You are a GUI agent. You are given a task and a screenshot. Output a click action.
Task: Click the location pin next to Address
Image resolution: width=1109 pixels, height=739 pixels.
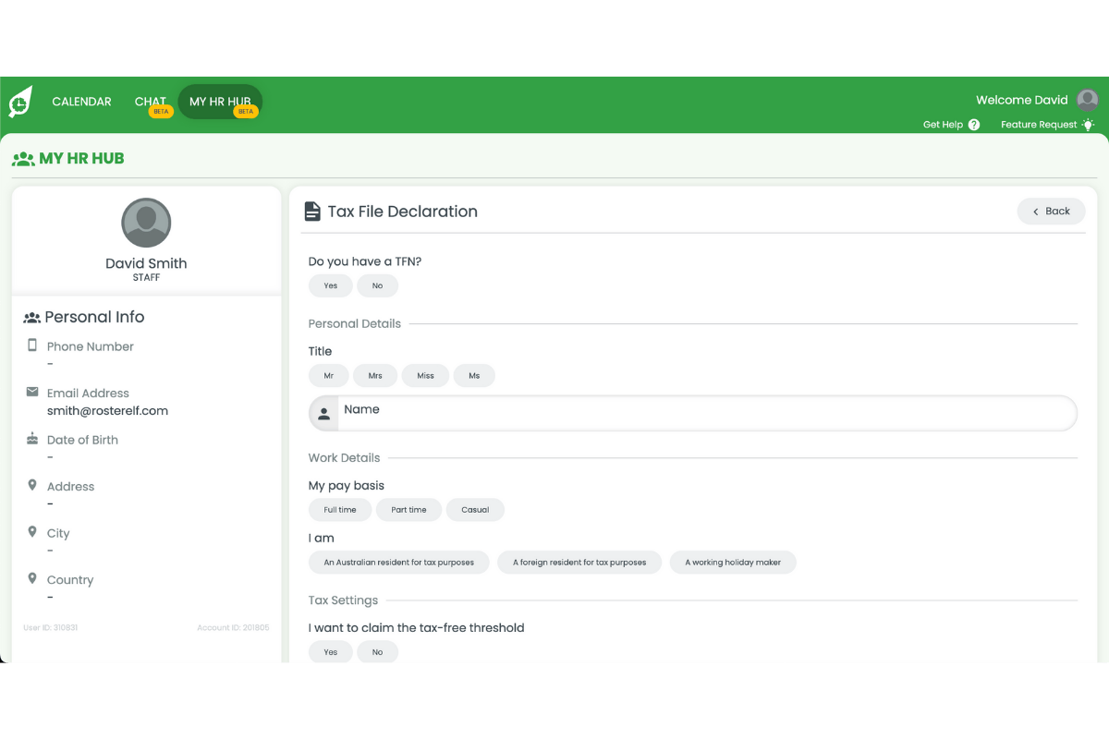[x=33, y=485]
